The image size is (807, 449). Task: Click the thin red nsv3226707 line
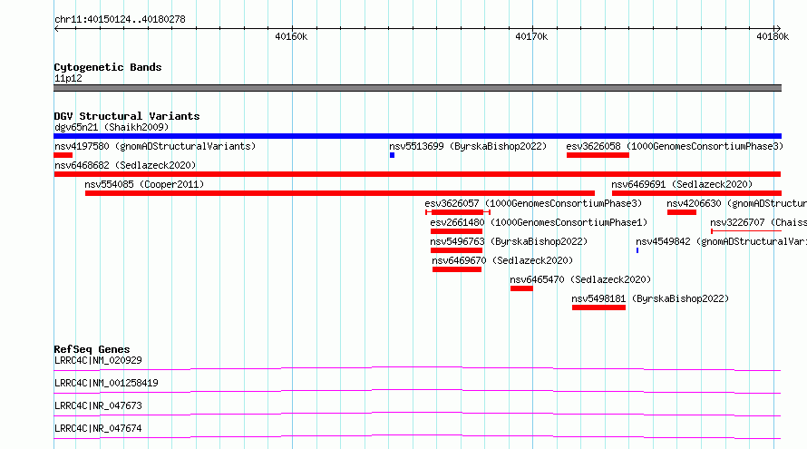746,231
